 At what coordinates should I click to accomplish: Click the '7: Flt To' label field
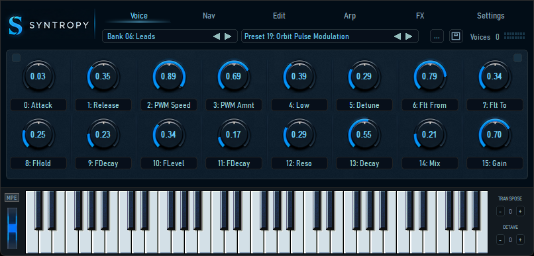point(494,105)
